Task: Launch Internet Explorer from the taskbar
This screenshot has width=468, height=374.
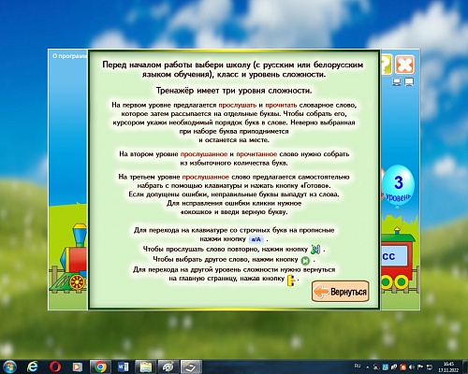Action: [x=33, y=367]
